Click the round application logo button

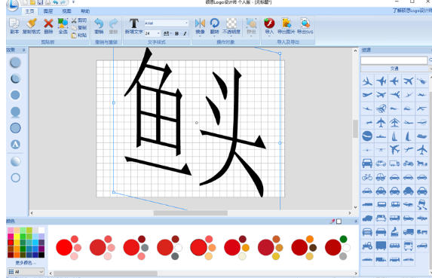12,5
